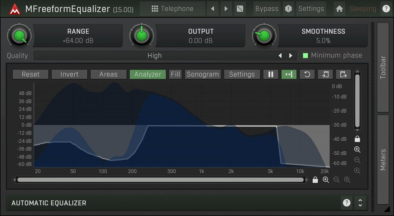This screenshot has width=394, height=216.
Task: Toggle the Minimum phase checkbox
Action: pyautogui.click(x=305, y=56)
